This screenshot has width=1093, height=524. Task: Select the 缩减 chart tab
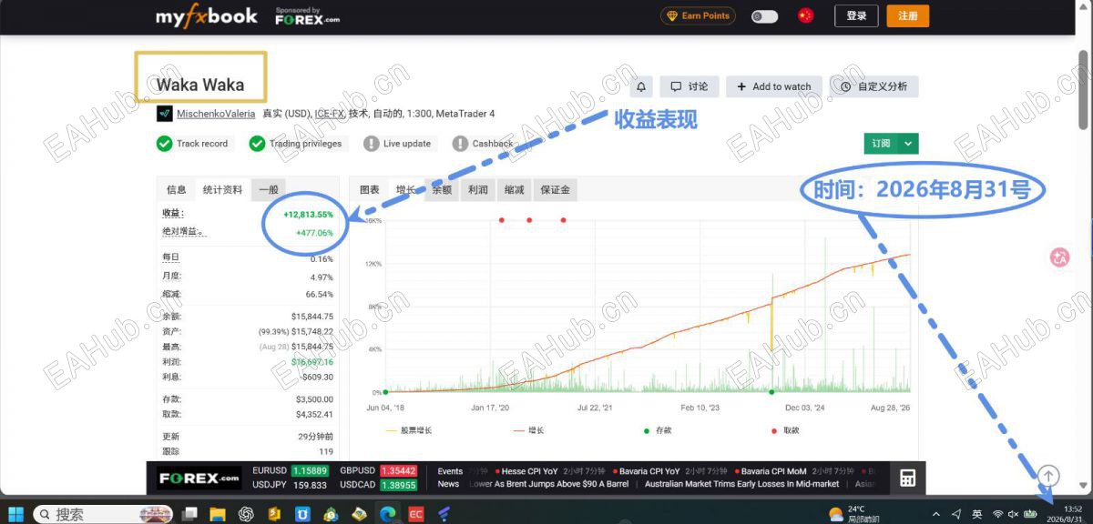[x=514, y=189]
